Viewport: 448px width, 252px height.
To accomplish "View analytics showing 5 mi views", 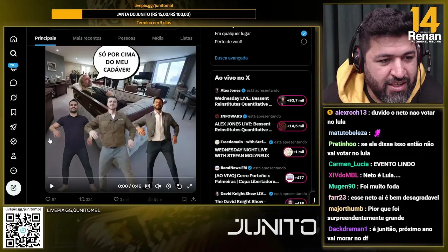I will pos(155,199).
